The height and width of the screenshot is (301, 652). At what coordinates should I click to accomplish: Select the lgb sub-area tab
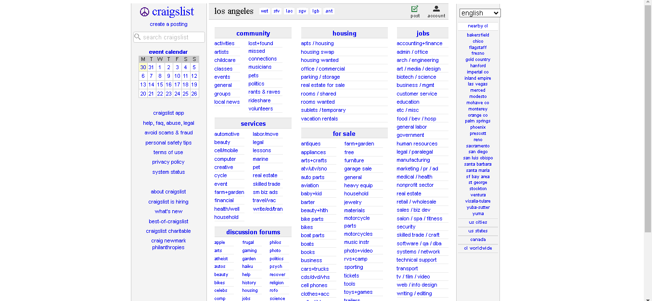point(316,11)
